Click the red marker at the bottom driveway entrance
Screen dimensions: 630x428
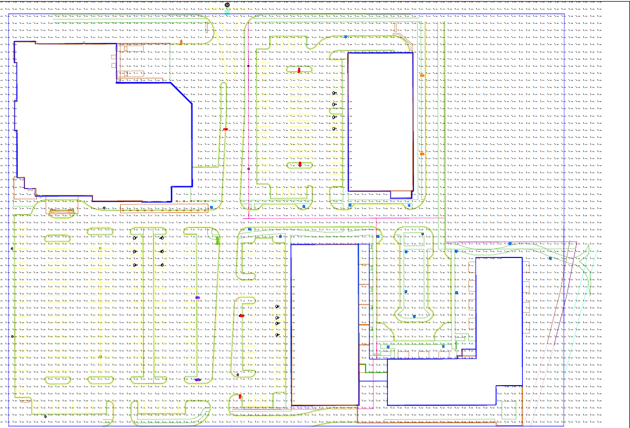tap(240, 396)
